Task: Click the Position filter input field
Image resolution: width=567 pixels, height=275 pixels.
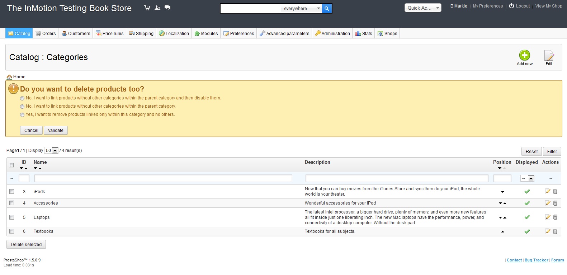Action: [502, 178]
